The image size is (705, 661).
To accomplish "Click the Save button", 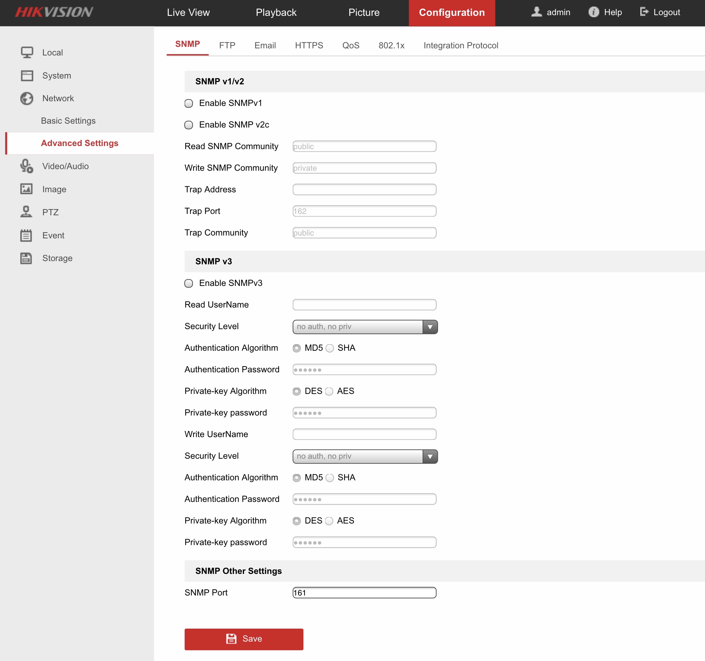I will [x=244, y=639].
